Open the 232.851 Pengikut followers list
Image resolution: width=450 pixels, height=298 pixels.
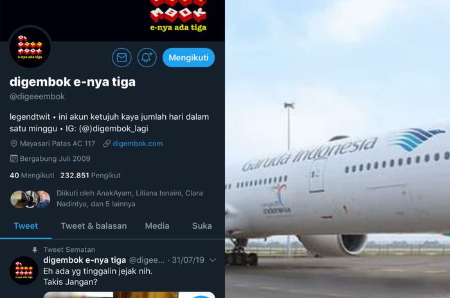coord(91,176)
